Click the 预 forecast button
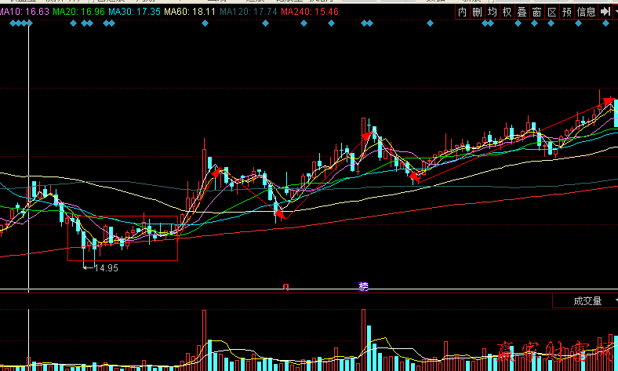 tap(566, 13)
